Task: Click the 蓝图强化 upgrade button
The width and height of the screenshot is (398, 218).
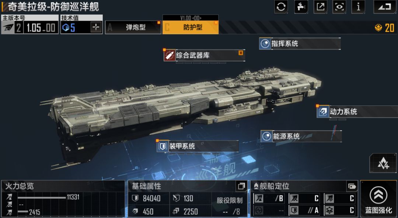Action: (x=378, y=199)
